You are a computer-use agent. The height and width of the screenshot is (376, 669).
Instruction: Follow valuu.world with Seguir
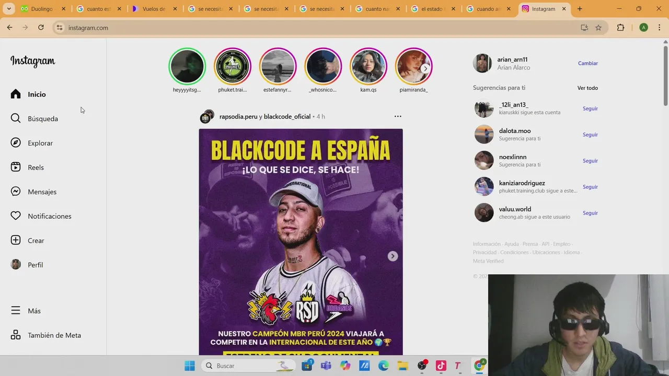(590, 213)
